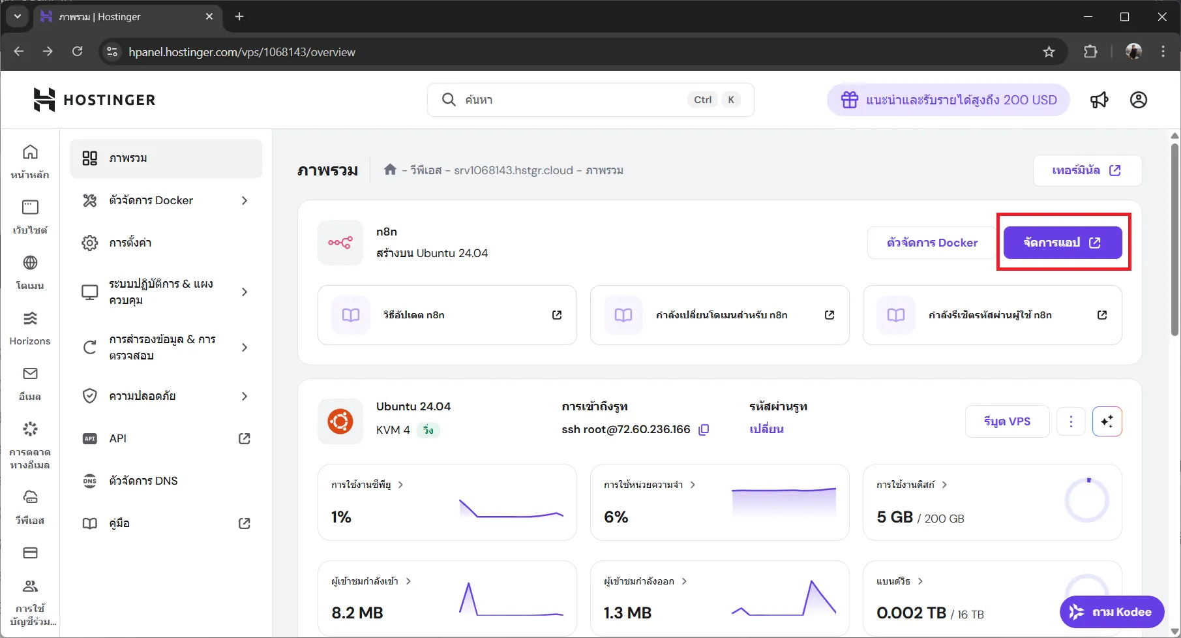Viewport: 1181px width, 638px height.
Task: Click the รีบูต VPS button
Action: point(1007,421)
